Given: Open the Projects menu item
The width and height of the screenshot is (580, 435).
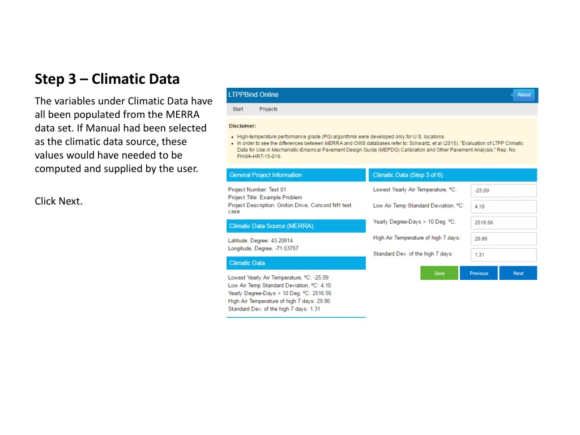Looking at the screenshot, I should 268,109.
